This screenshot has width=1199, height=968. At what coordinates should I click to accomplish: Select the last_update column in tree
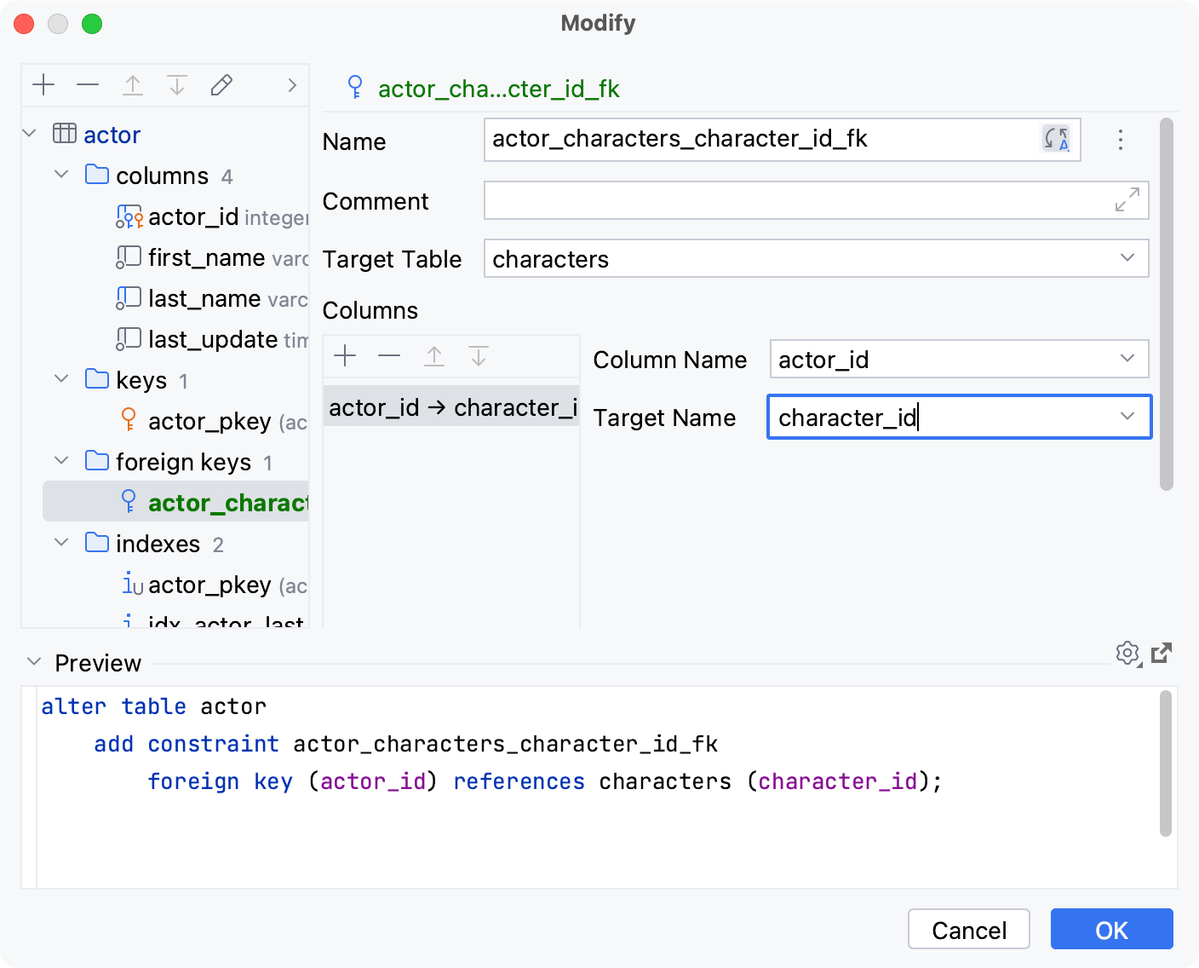211,339
